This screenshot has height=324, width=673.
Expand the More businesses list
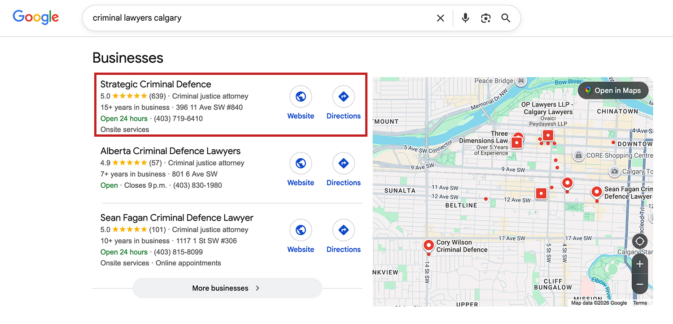227,288
